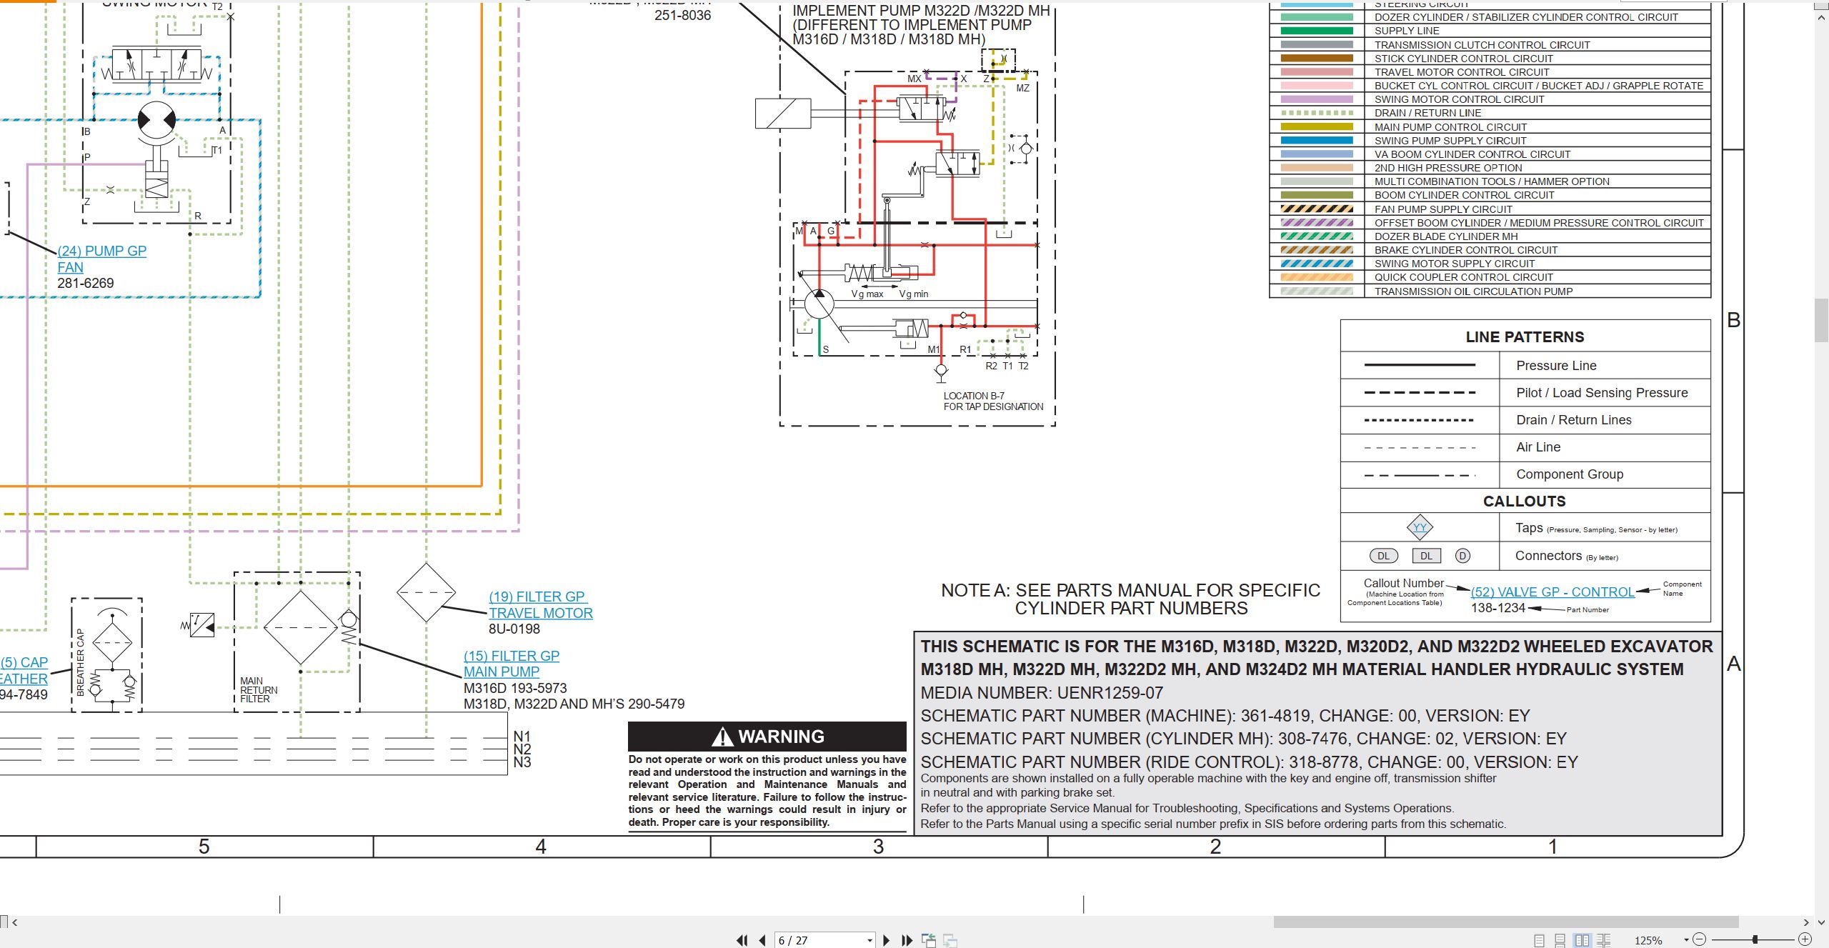Click the Air Line legend entry
The height and width of the screenshot is (948, 1829).
click(x=1538, y=446)
